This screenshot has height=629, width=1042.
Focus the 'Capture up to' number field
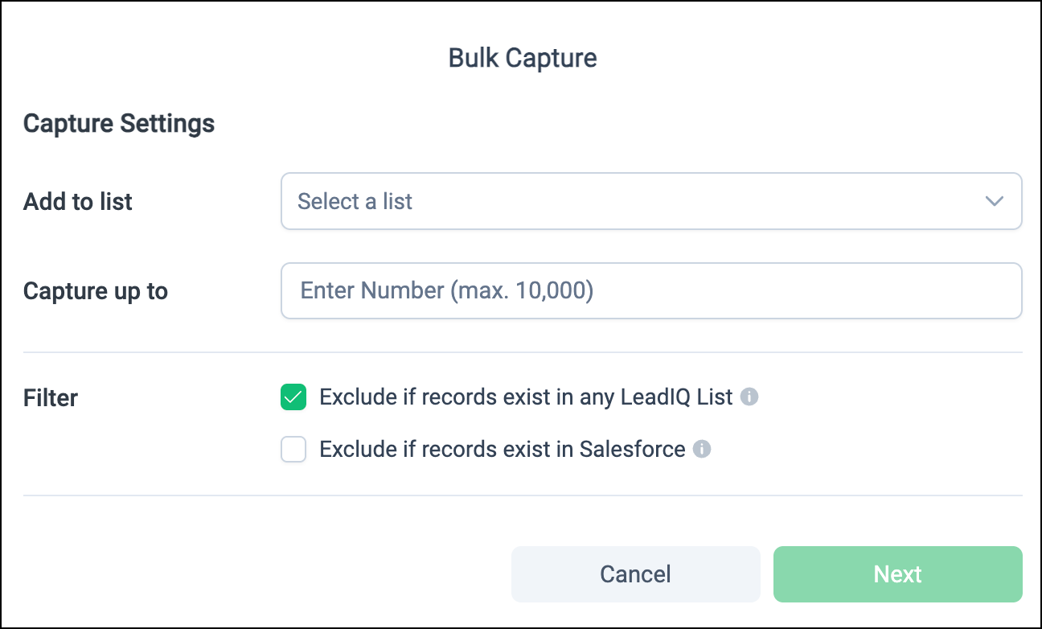(650, 290)
